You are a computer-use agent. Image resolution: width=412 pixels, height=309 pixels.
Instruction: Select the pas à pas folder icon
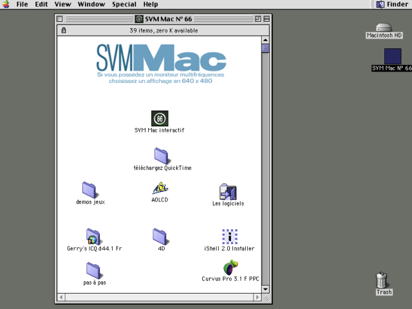click(x=93, y=270)
